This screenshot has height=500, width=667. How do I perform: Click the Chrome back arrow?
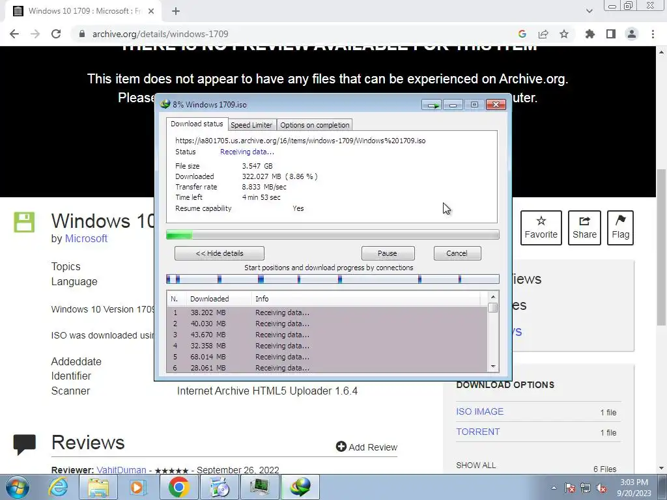click(14, 34)
